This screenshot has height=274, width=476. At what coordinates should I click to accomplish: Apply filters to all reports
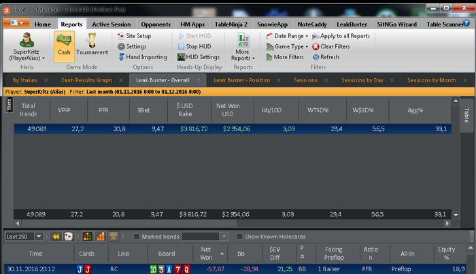341,36
